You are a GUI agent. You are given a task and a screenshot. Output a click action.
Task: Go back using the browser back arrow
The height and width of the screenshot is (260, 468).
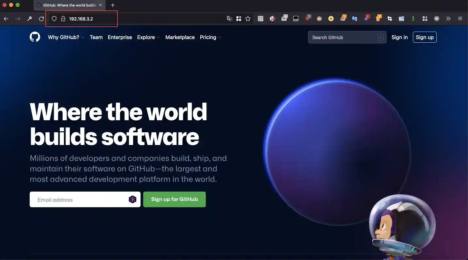click(6, 19)
